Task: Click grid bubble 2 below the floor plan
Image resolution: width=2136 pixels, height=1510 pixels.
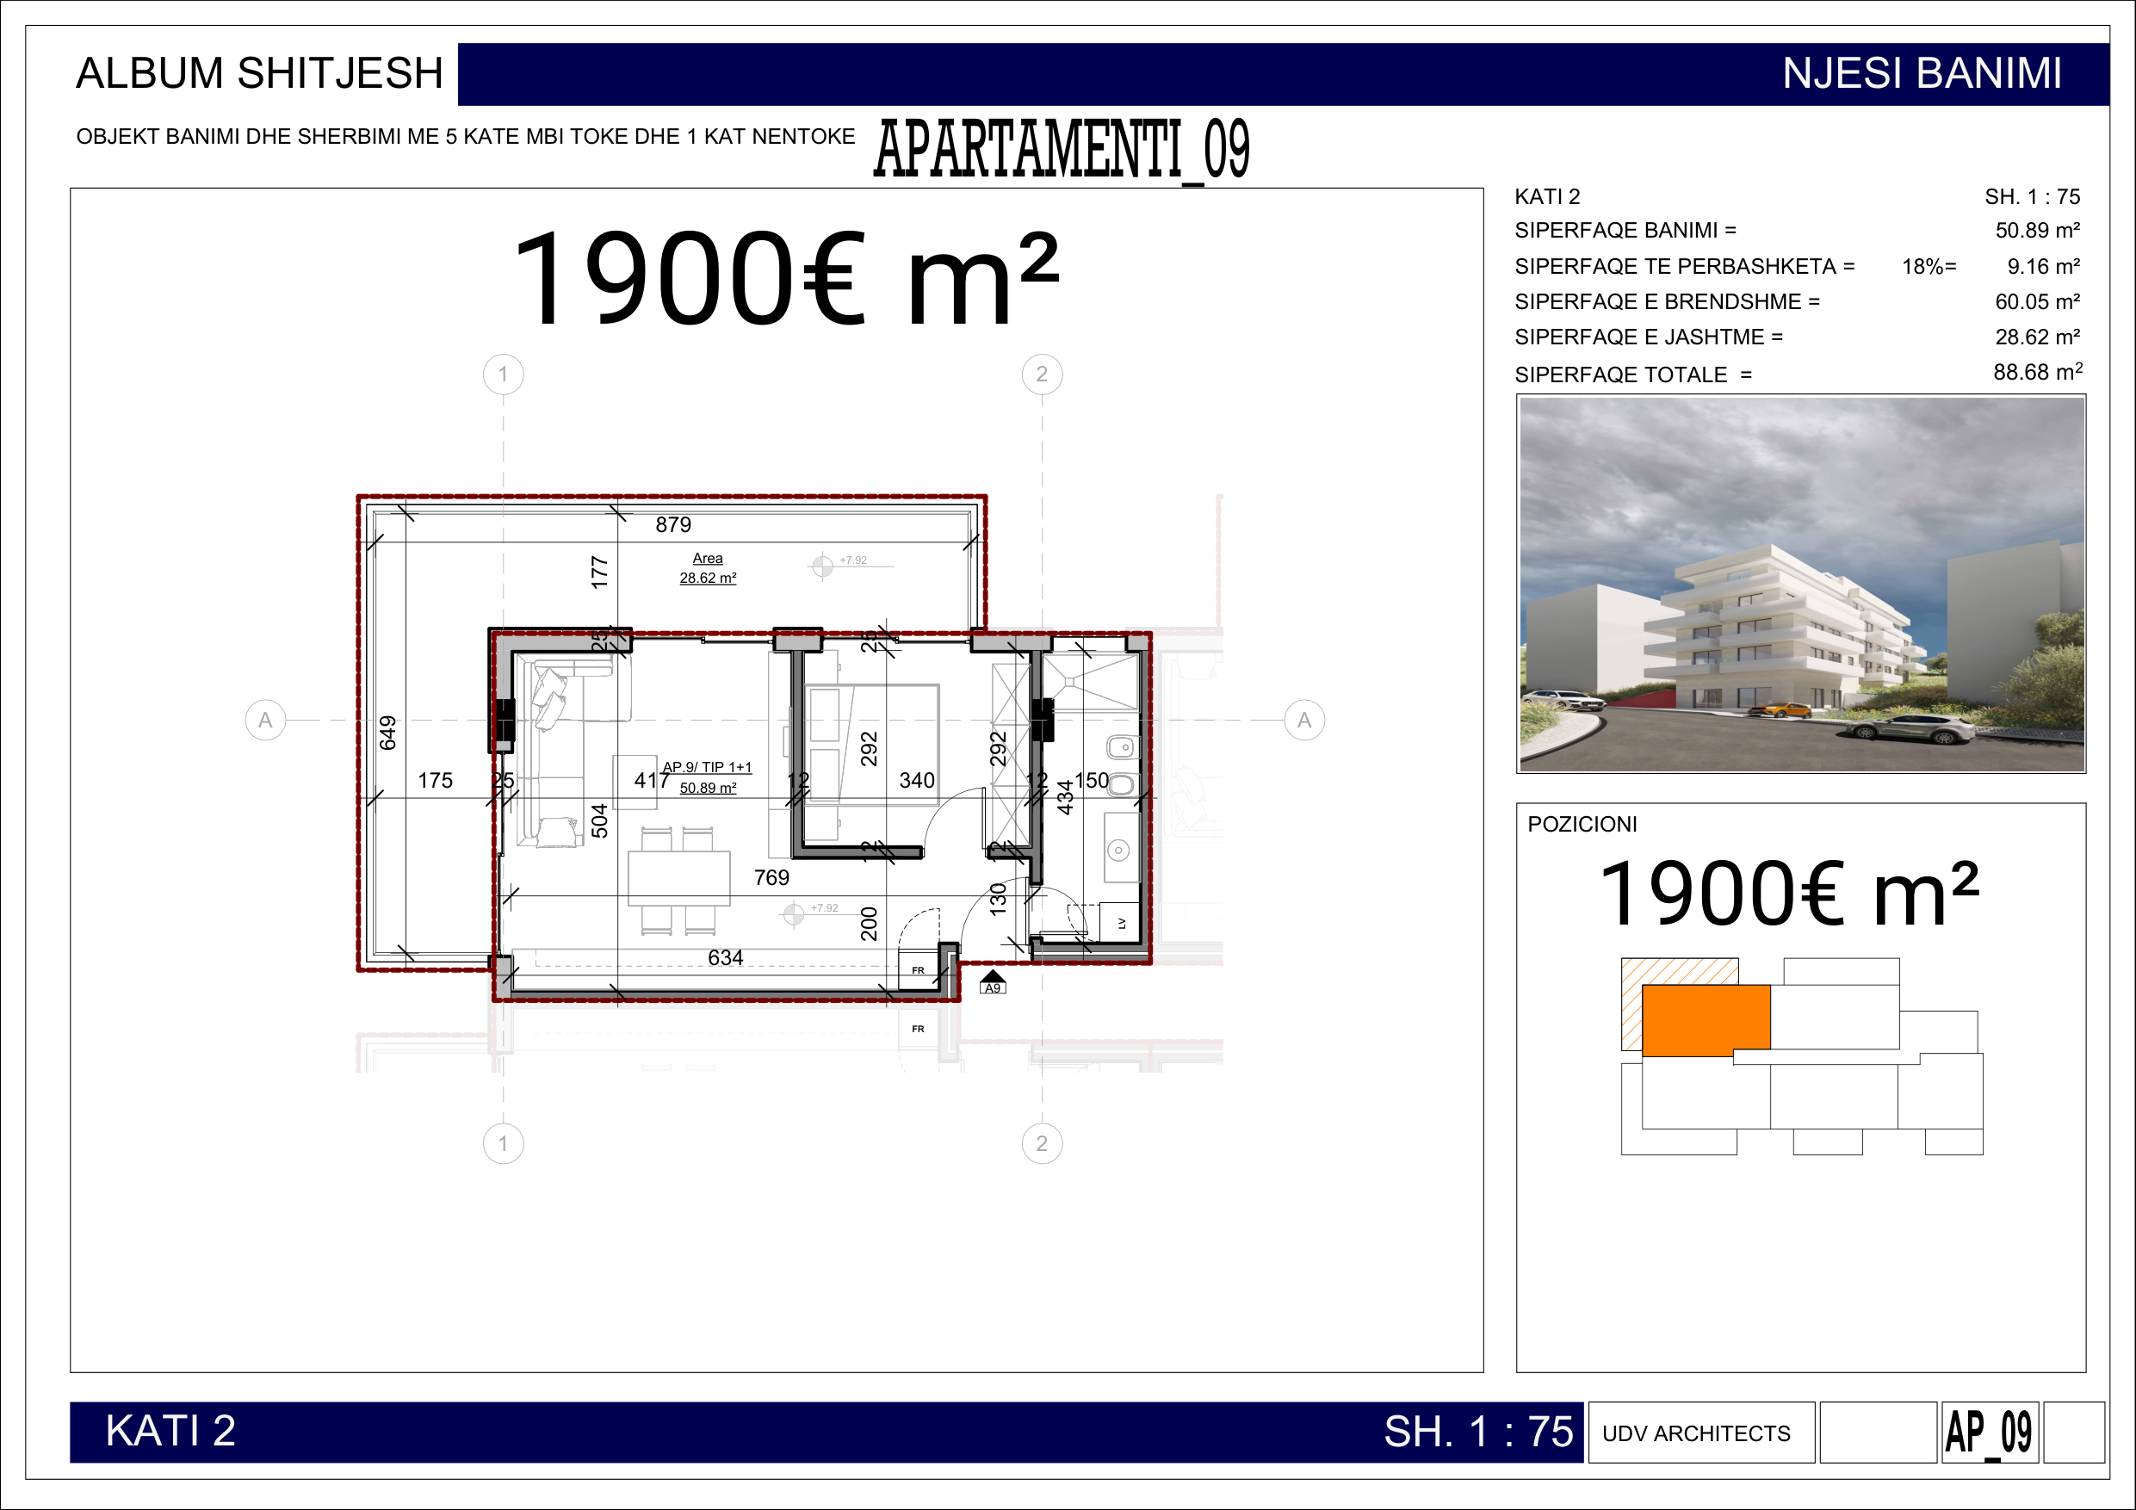Action: [1042, 1142]
